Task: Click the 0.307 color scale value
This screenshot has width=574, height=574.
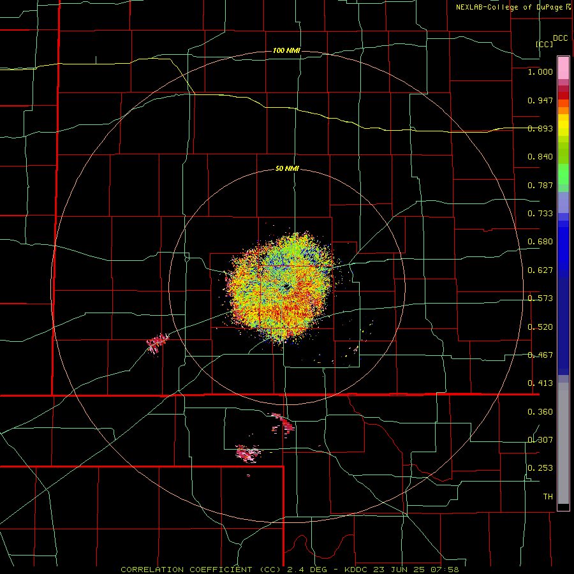Action: 540,440
